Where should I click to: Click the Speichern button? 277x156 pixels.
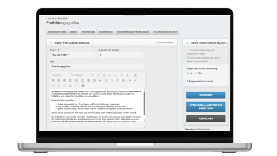pyautogui.click(x=206, y=95)
